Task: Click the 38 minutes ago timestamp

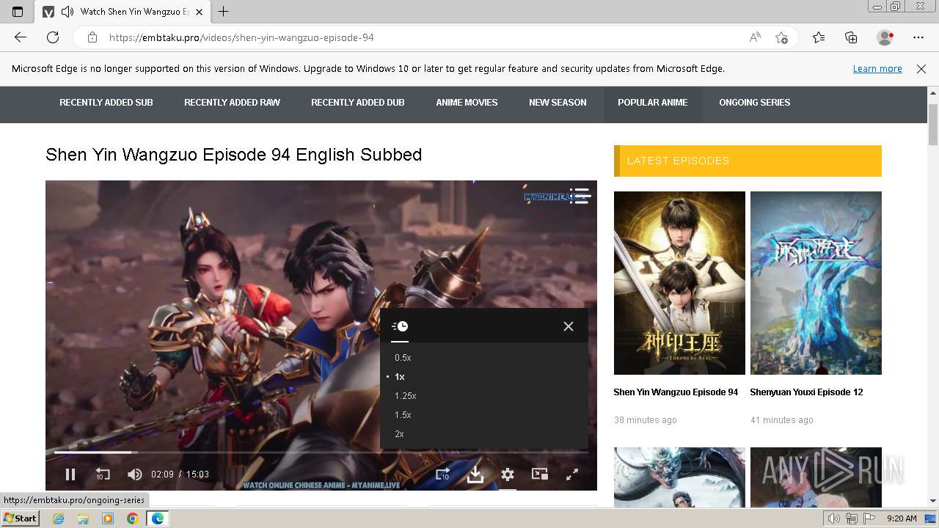Action: (x=646, y=420)
